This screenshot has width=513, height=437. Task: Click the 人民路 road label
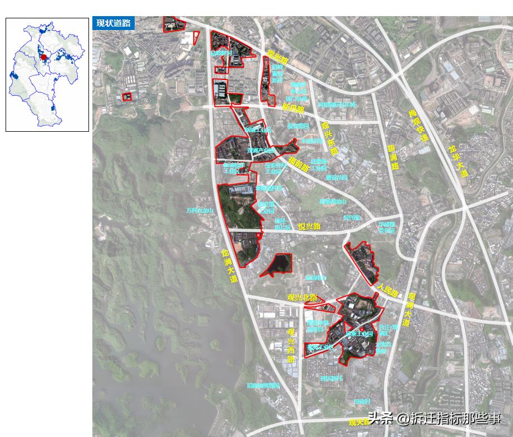click(388, 290)
